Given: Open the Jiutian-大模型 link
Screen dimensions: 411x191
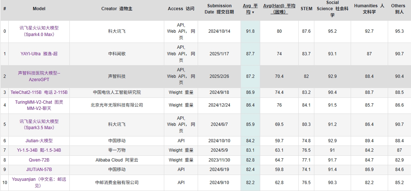Looking at the screenshot, I should [x=39, y=141].
